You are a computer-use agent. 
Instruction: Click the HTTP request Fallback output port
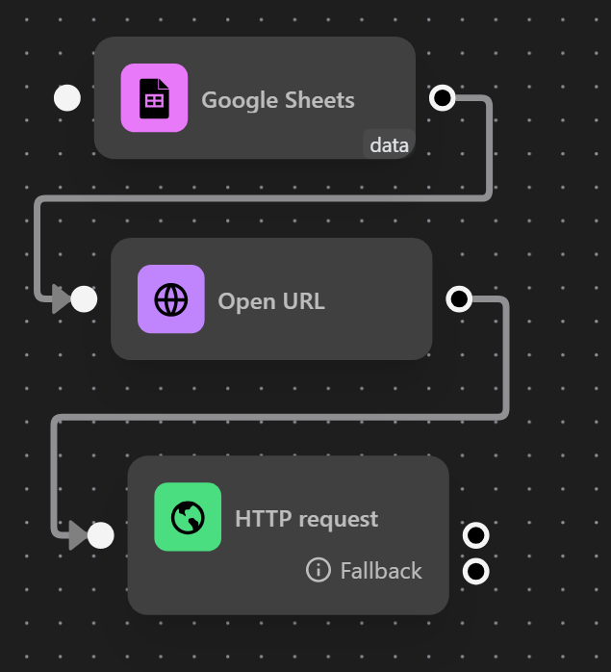point(475,571)
